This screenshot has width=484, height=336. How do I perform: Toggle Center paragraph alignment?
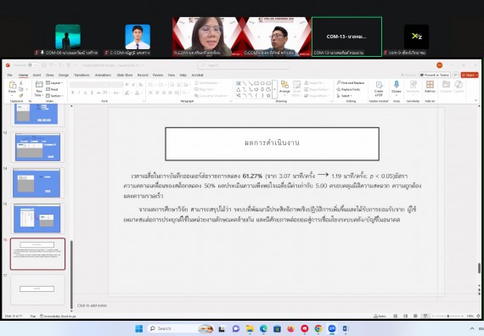point(157,92)
